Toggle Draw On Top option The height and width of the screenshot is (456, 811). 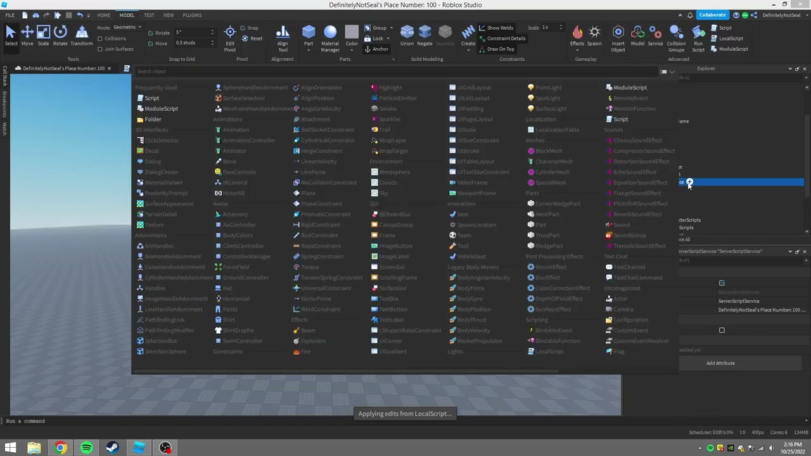click(x=497, y=49)
